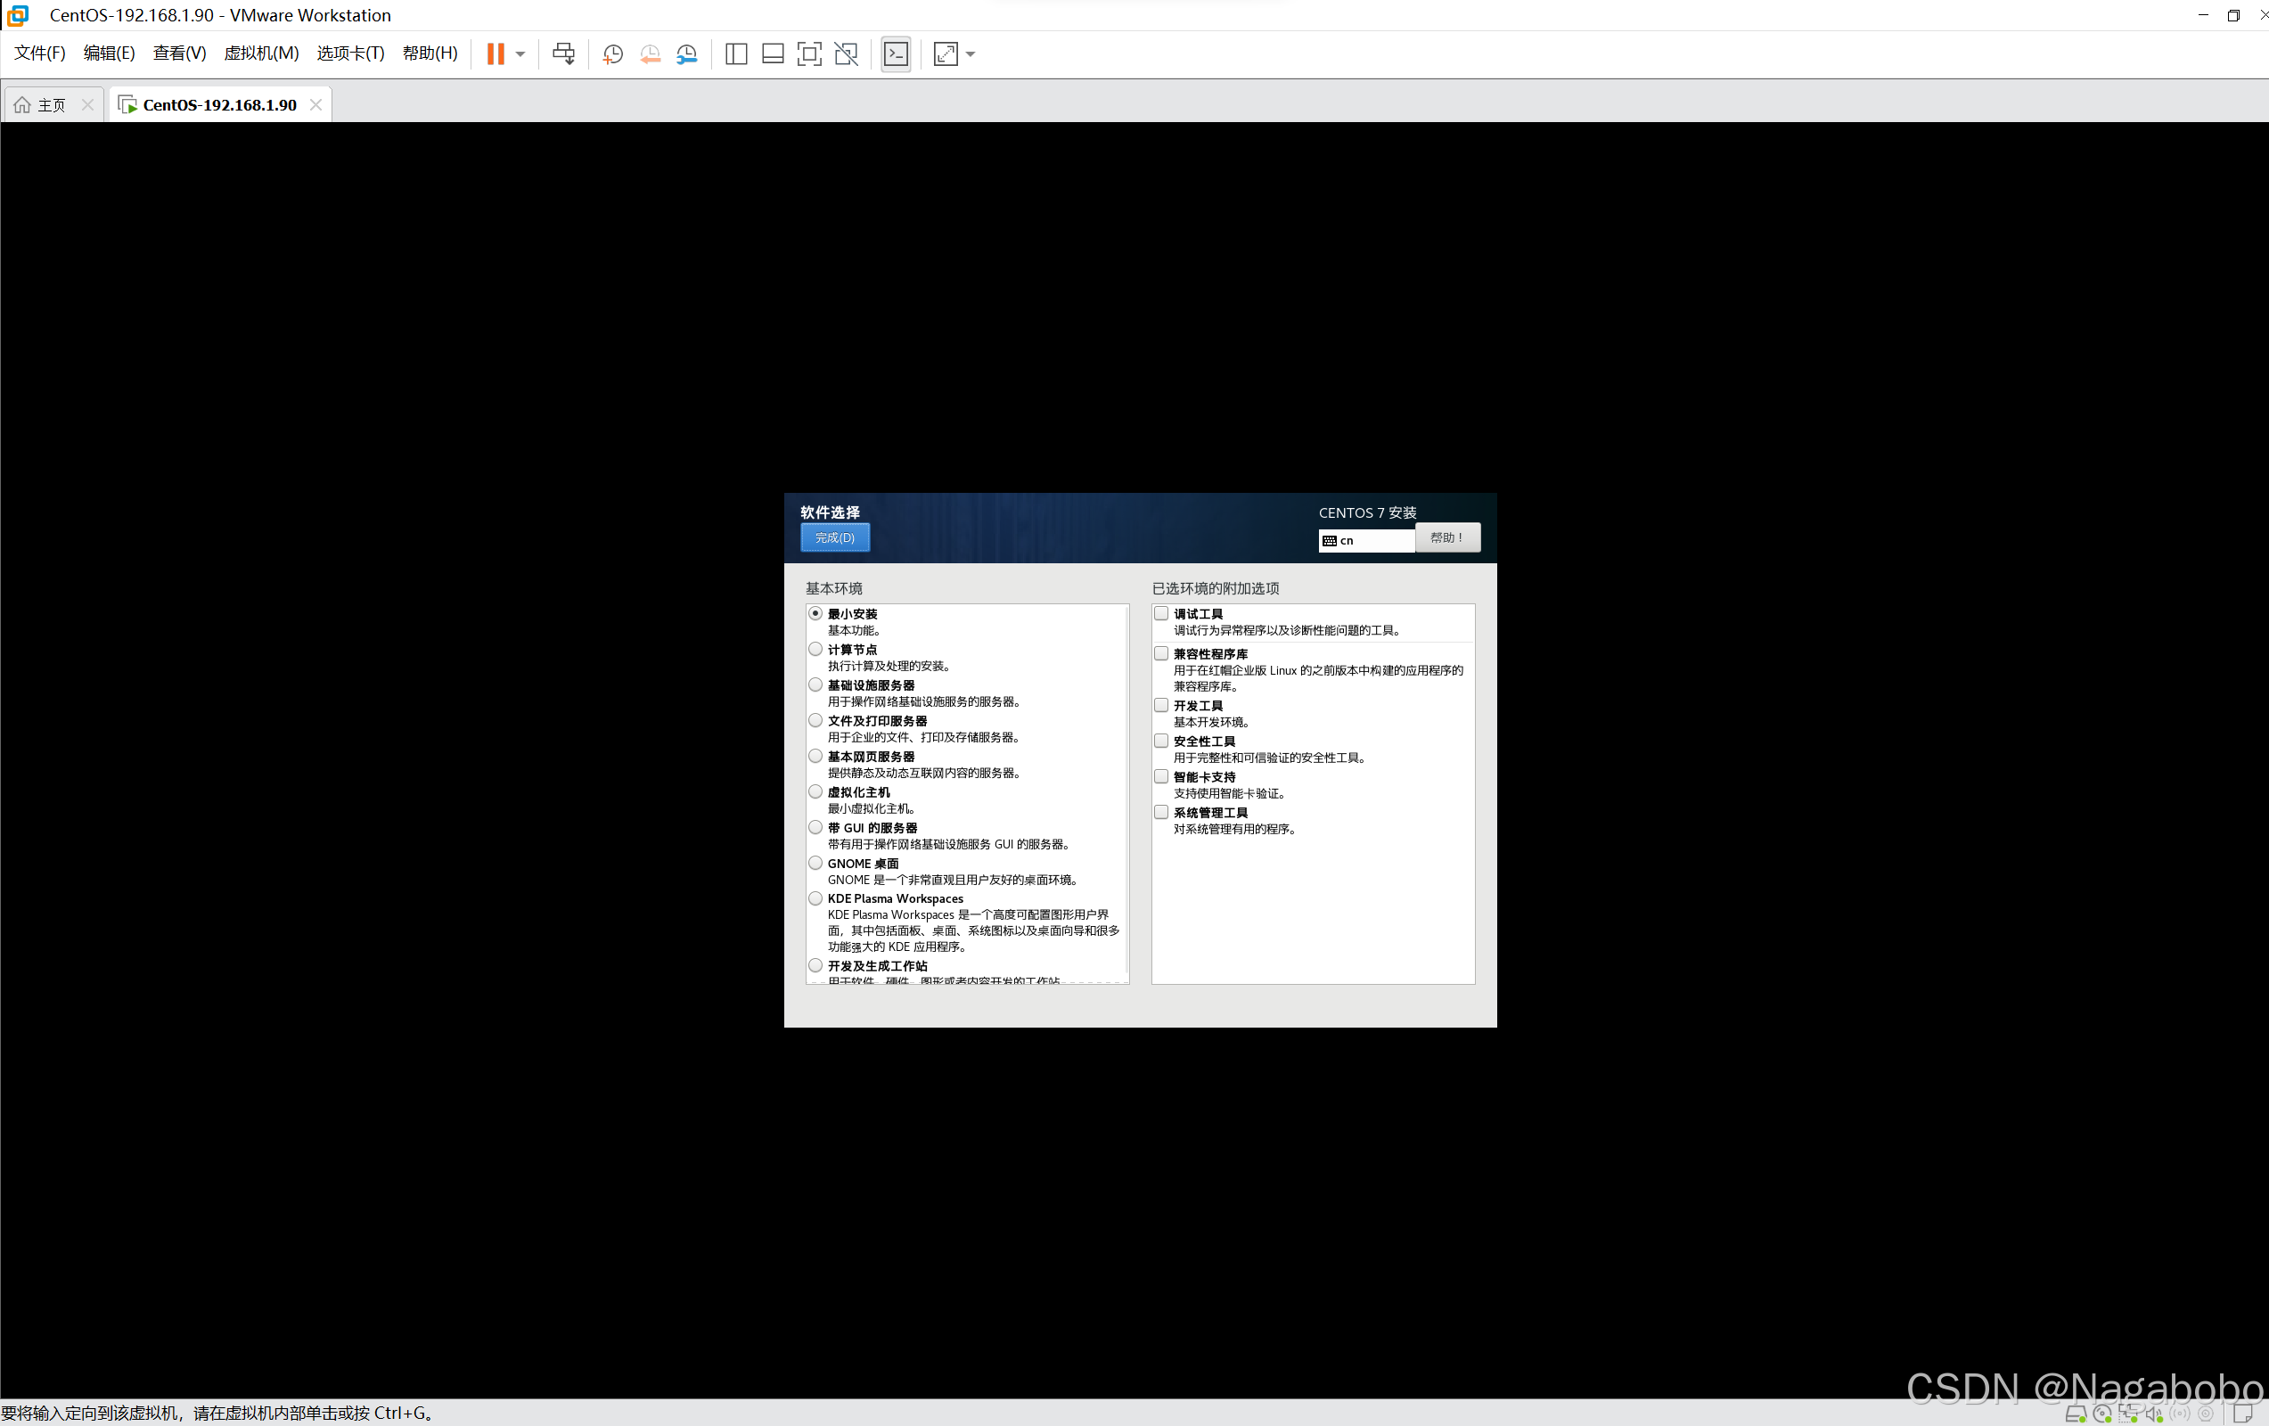Click the 完成(D) done button
The height and width of the screenshot is (1426, 2269).
(x=834, y=538)
